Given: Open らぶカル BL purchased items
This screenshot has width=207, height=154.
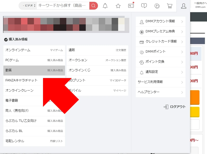Looking at the screenshot, I should (34, 131).
